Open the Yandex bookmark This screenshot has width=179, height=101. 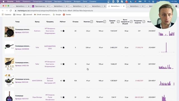click(67, 15)
